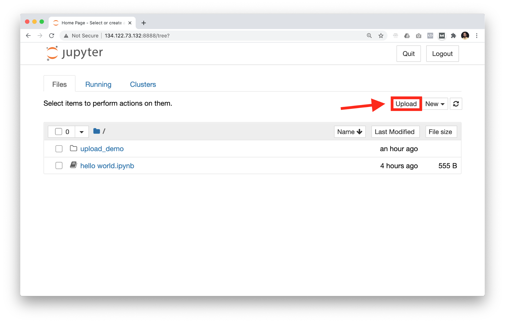The width and height of the screenshot is (505, 323).
Task: Open the New dropdown menu
Action: (435, 104)
